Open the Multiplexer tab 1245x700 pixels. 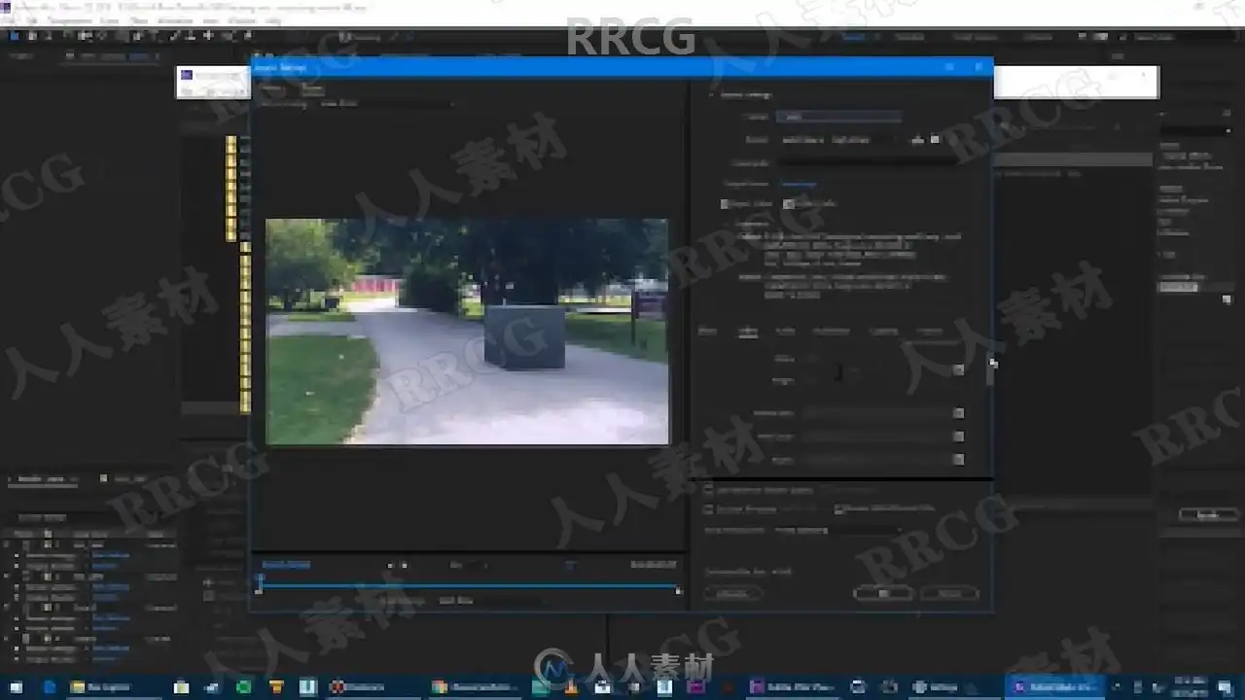(831, 332)
